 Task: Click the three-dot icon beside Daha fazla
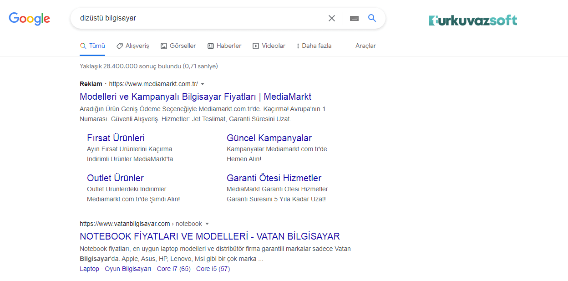(x=298, y=46)
